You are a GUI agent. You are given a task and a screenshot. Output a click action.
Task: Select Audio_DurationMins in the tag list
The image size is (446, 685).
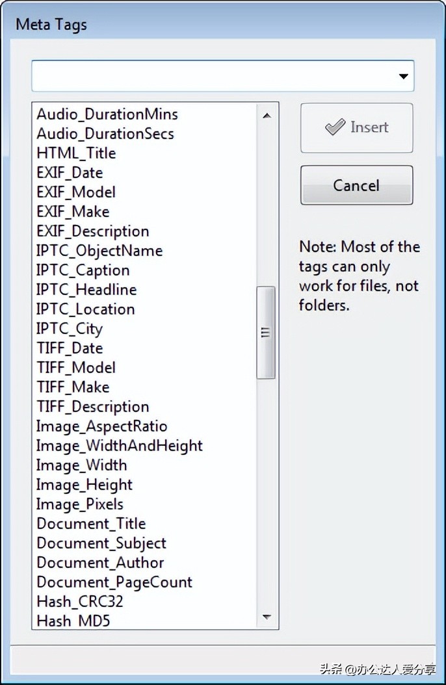pyautogui.click(x=107, y=114)
